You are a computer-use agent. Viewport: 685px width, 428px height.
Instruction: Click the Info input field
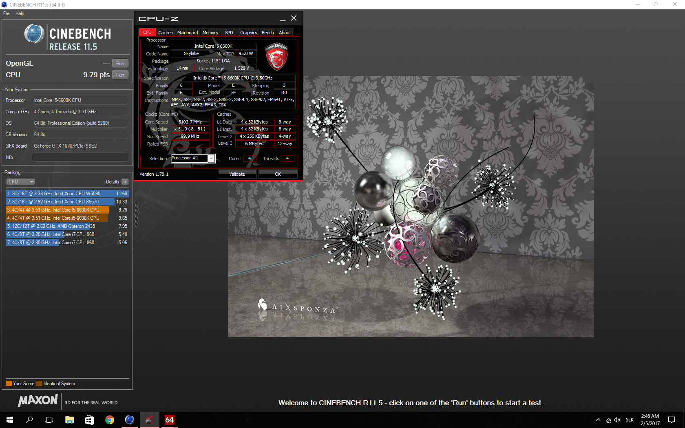80,157
